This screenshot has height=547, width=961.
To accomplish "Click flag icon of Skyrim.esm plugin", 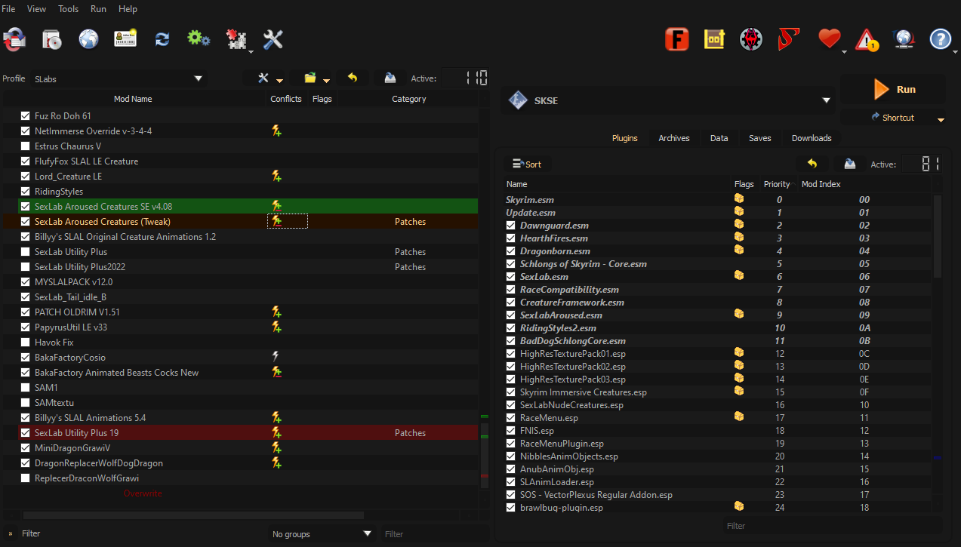I will (739, 199).
